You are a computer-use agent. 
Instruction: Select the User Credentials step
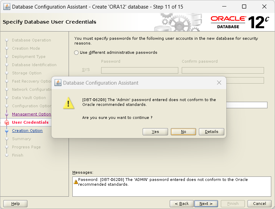coord(30,122)
